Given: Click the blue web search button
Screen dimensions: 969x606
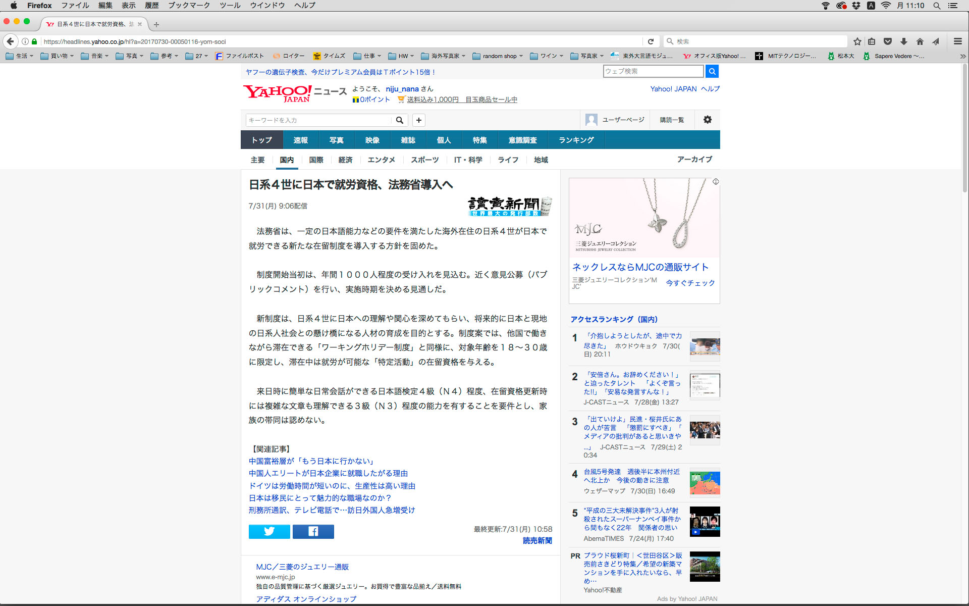Looking at the screenshot, I should pos(712,71).
